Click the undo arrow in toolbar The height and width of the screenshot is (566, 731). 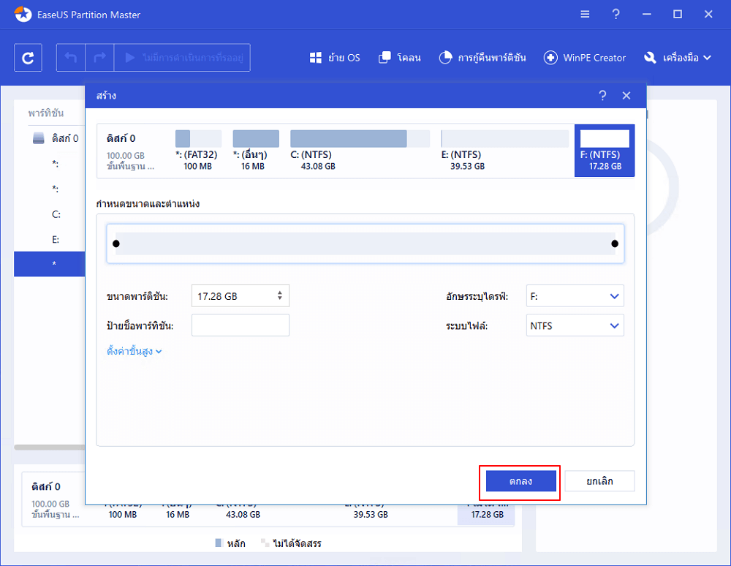(x=71, y=58)
